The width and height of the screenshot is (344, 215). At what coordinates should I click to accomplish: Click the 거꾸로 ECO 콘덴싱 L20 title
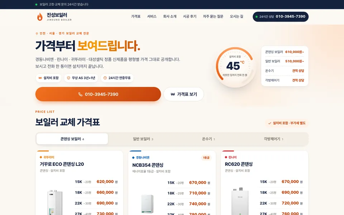(62, 164)
